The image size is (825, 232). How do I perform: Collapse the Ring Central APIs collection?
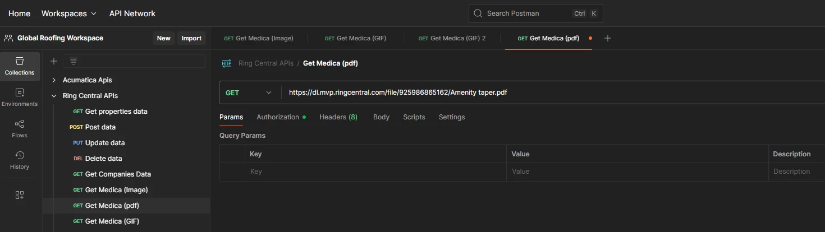54,96
